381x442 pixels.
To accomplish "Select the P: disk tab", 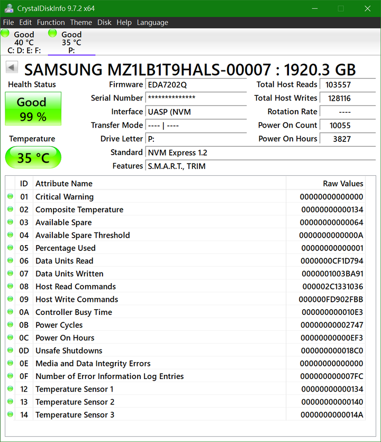I will 71,42.
